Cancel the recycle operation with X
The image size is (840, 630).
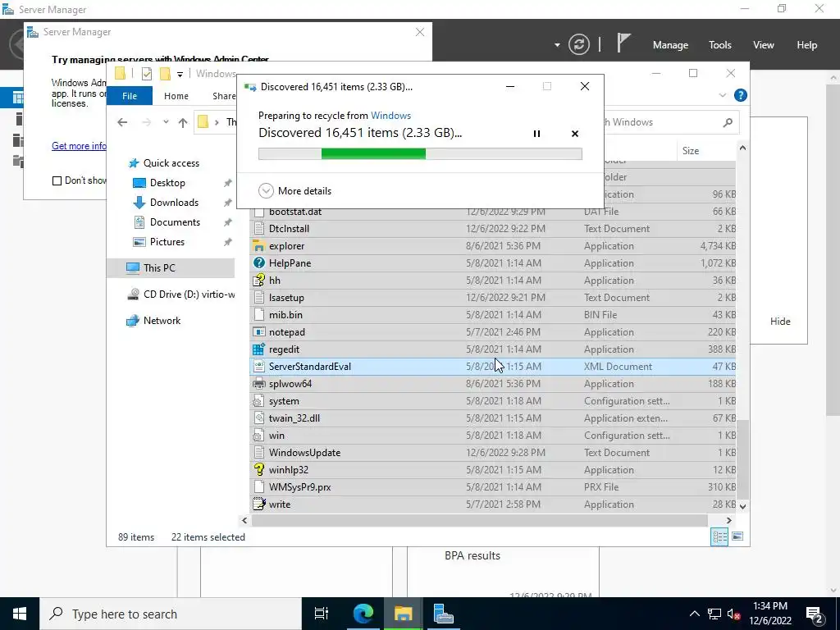click(x=575, y=134)
